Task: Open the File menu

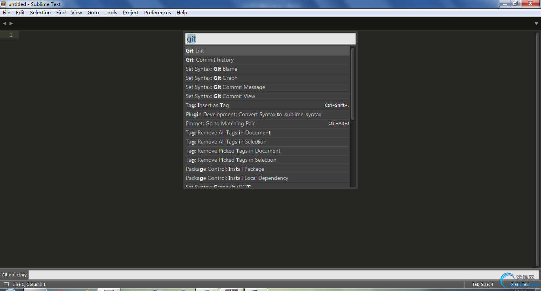Action: (x=6, y=13)
